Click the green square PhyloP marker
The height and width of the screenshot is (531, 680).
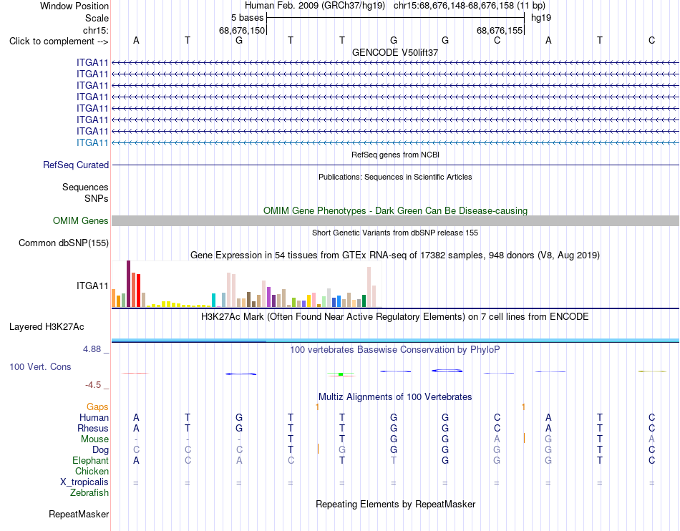341,374
